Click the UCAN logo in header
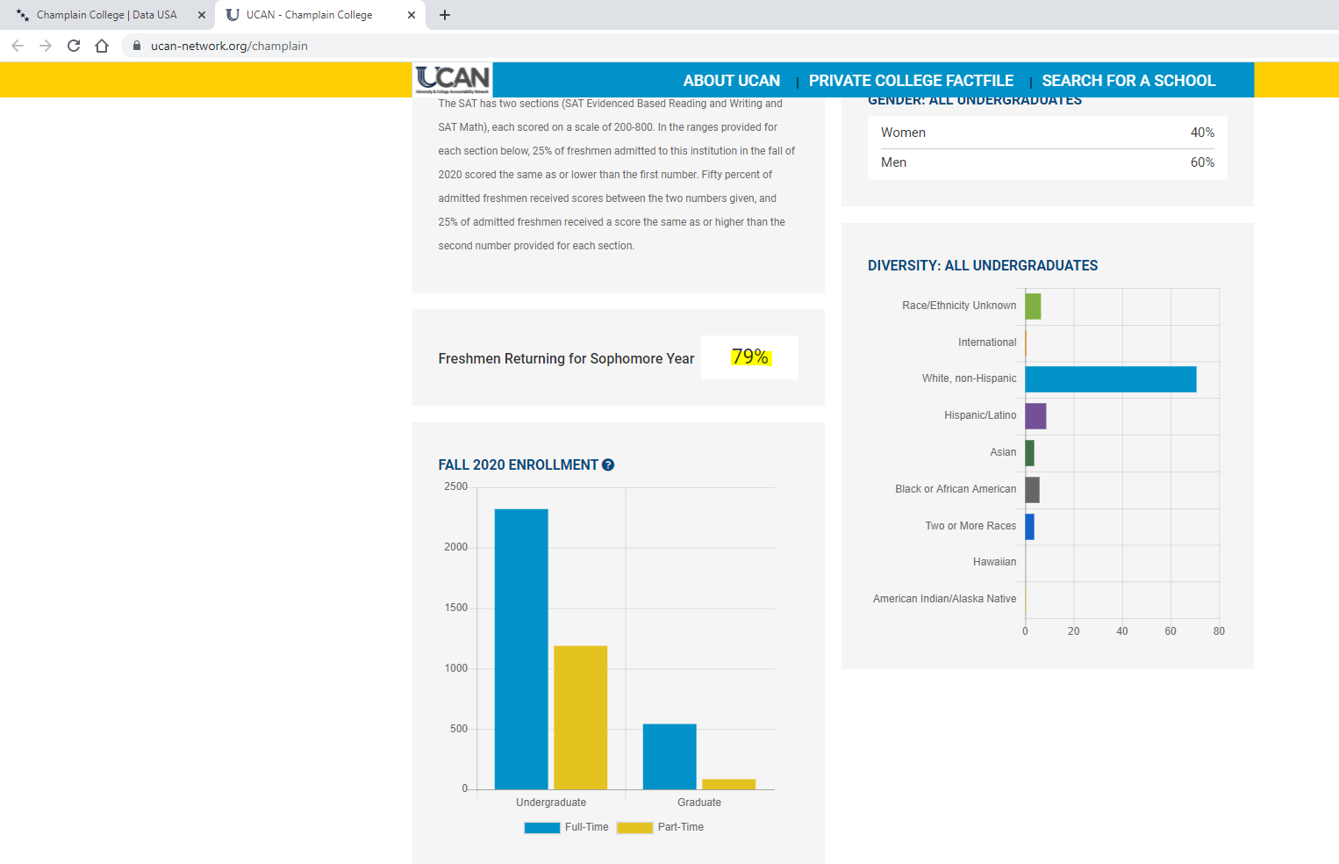The height and width of the screenshot is (864, 1339). pyautogui.click(x=453, y=80)
